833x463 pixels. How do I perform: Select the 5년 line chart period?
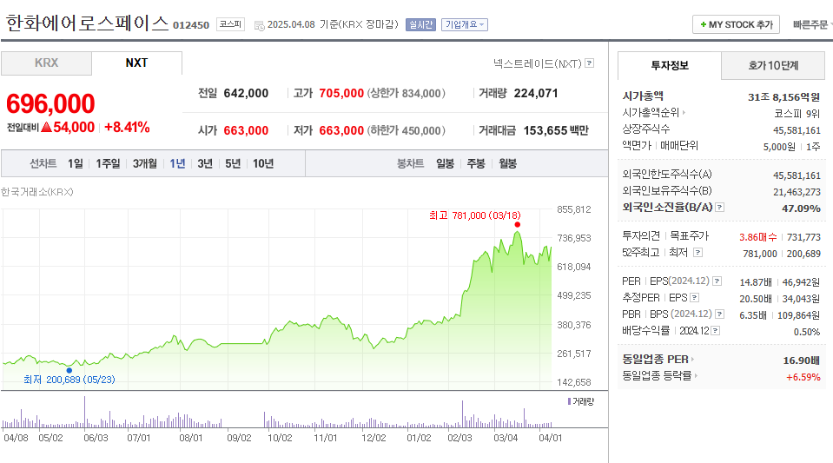pos(233,163)
